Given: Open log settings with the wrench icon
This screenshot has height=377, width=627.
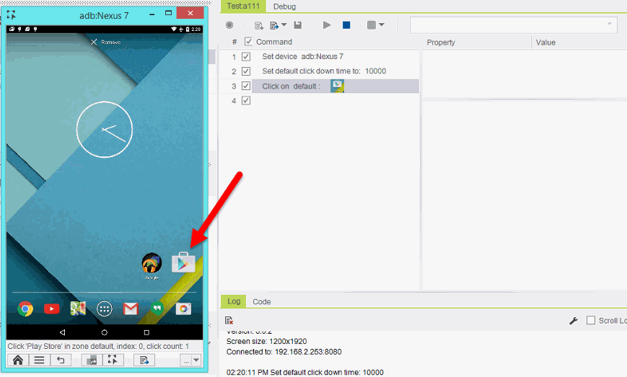Looking at the screenshot, I should pyautogui.click(x=574, y=320).
